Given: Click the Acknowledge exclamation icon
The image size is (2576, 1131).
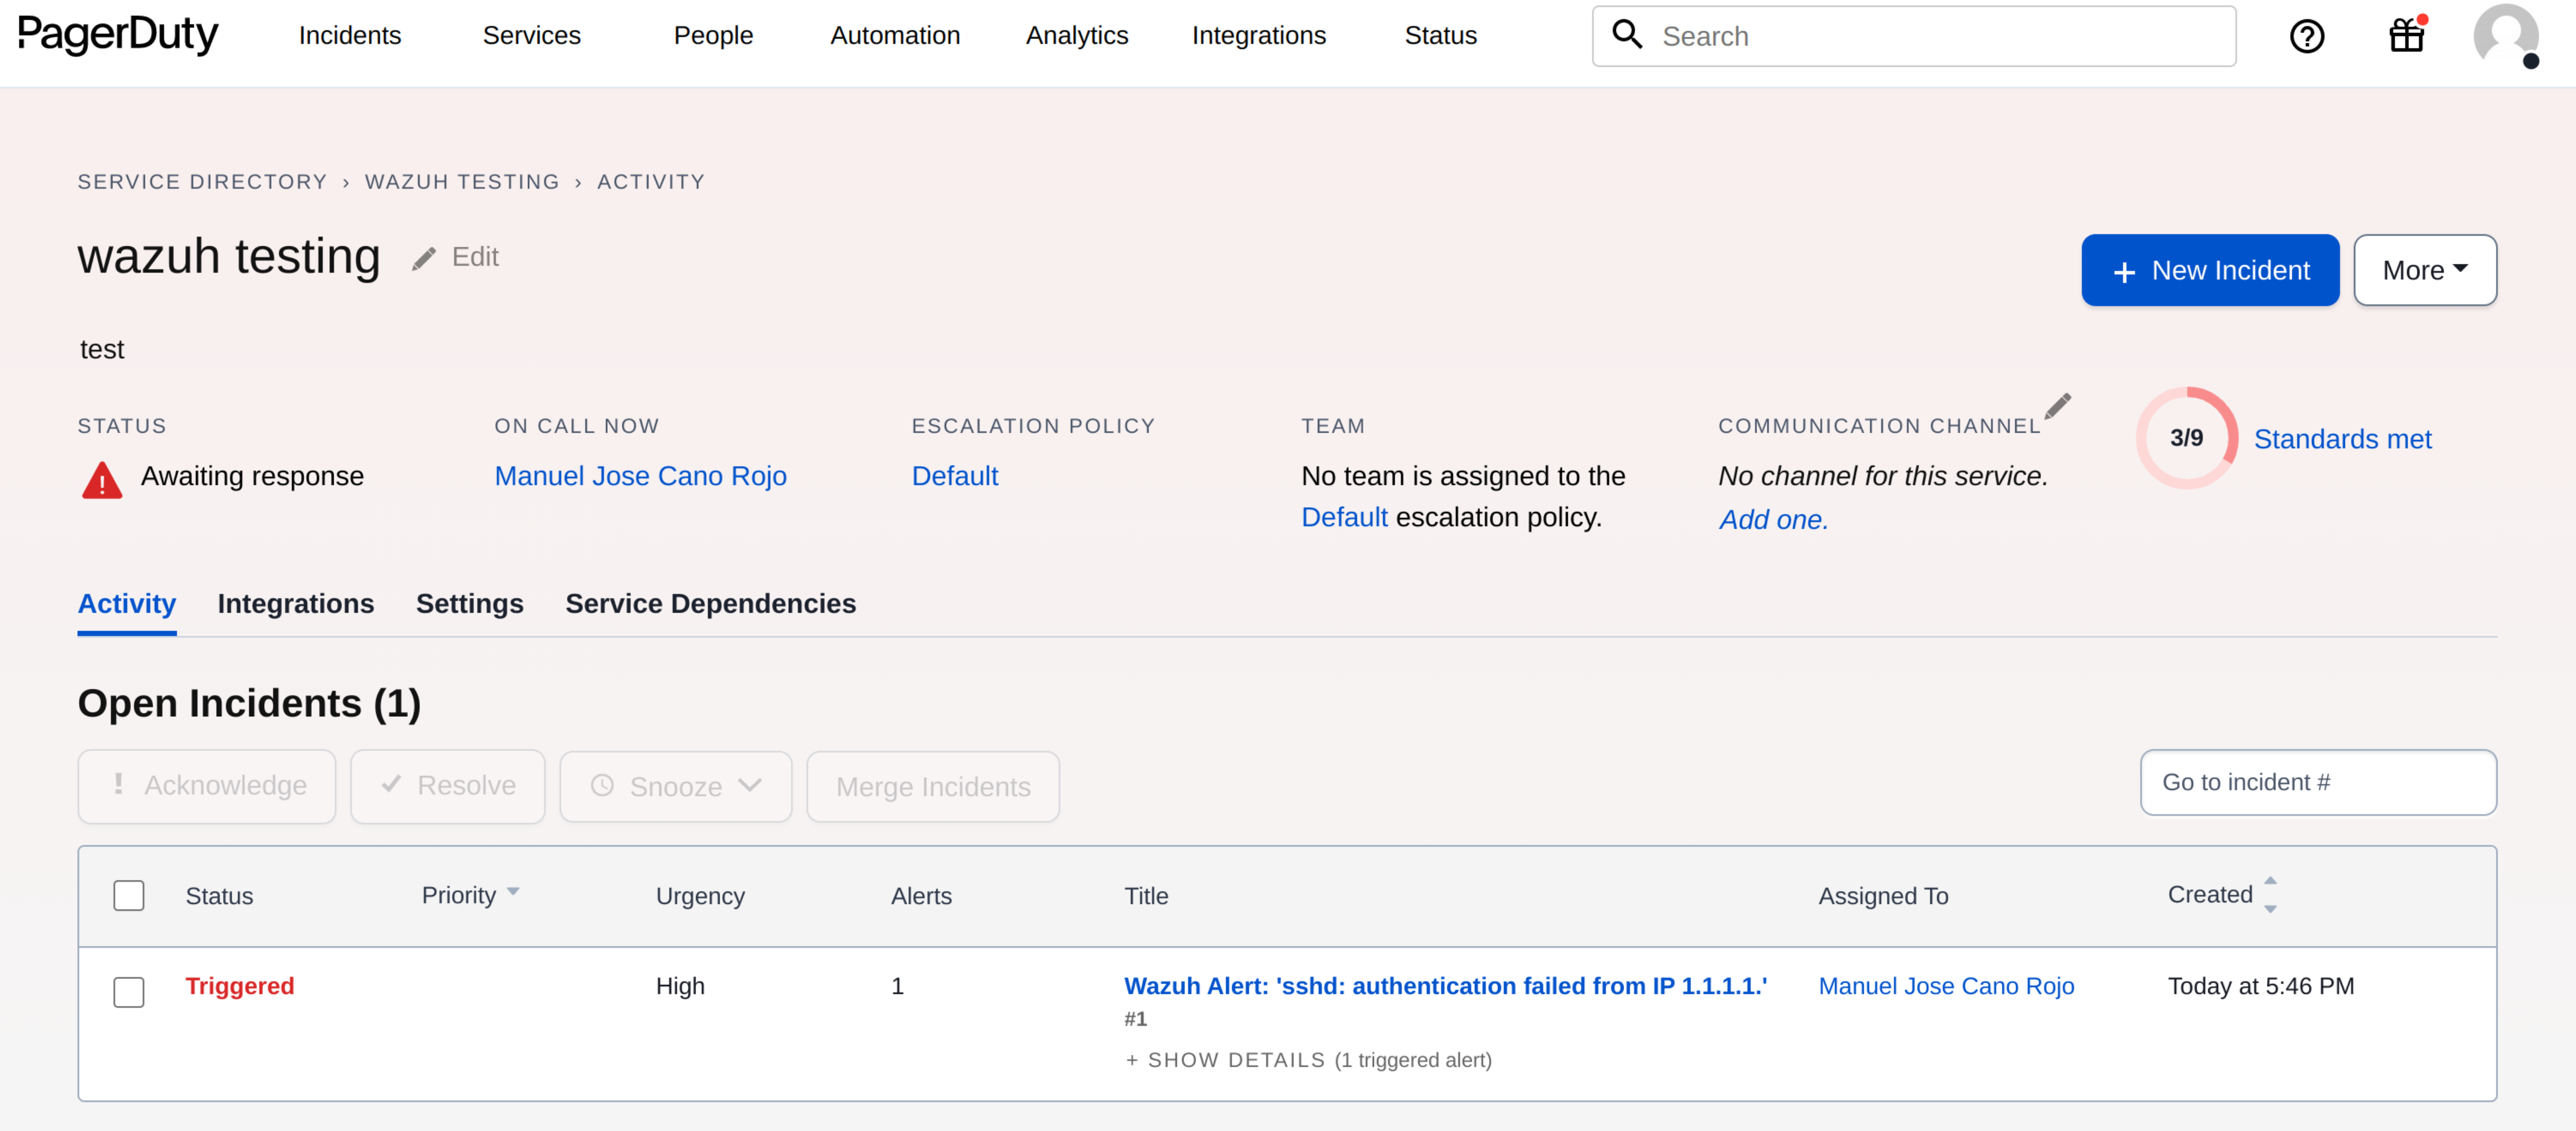Looking at the screenshot, I should click(x=119, y=785).
